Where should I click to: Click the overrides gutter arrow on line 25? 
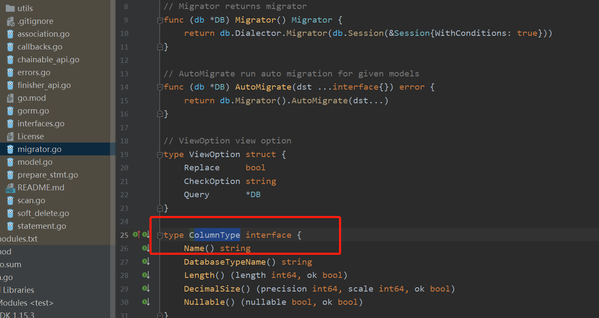click(x=136, y=234)
